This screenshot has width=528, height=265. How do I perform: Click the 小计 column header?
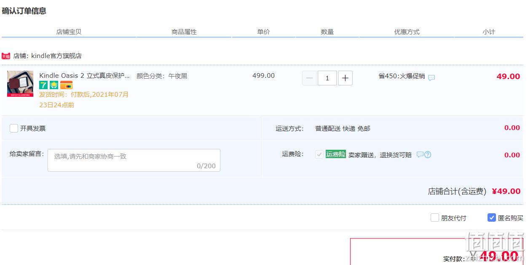489,32
